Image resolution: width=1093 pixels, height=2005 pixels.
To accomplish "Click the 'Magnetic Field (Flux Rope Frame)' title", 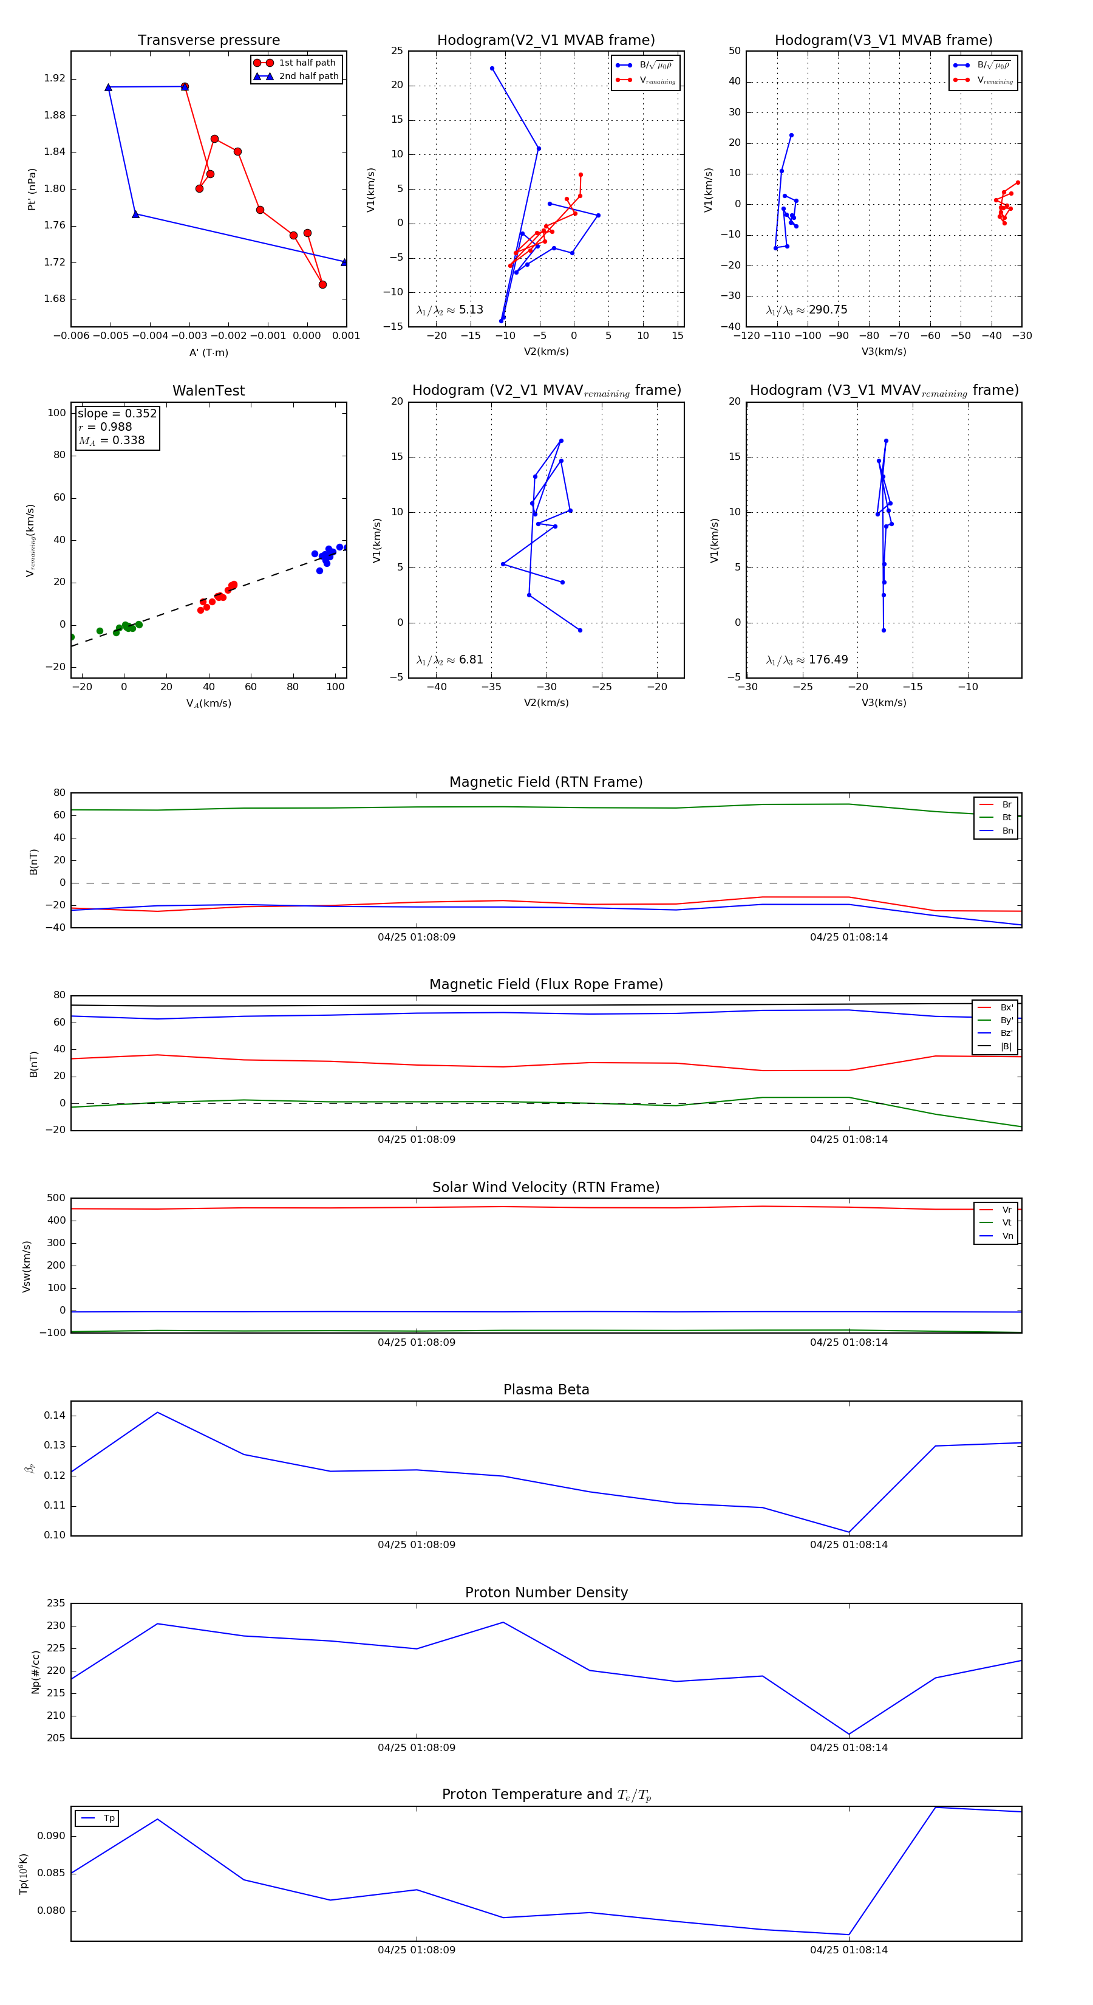I will 546,985.
